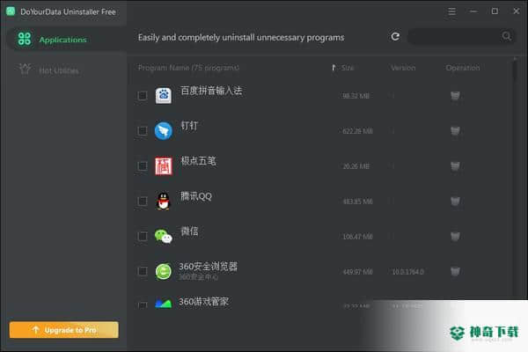Tick checkbox for 百度拼音输入法

click(143, 96)
